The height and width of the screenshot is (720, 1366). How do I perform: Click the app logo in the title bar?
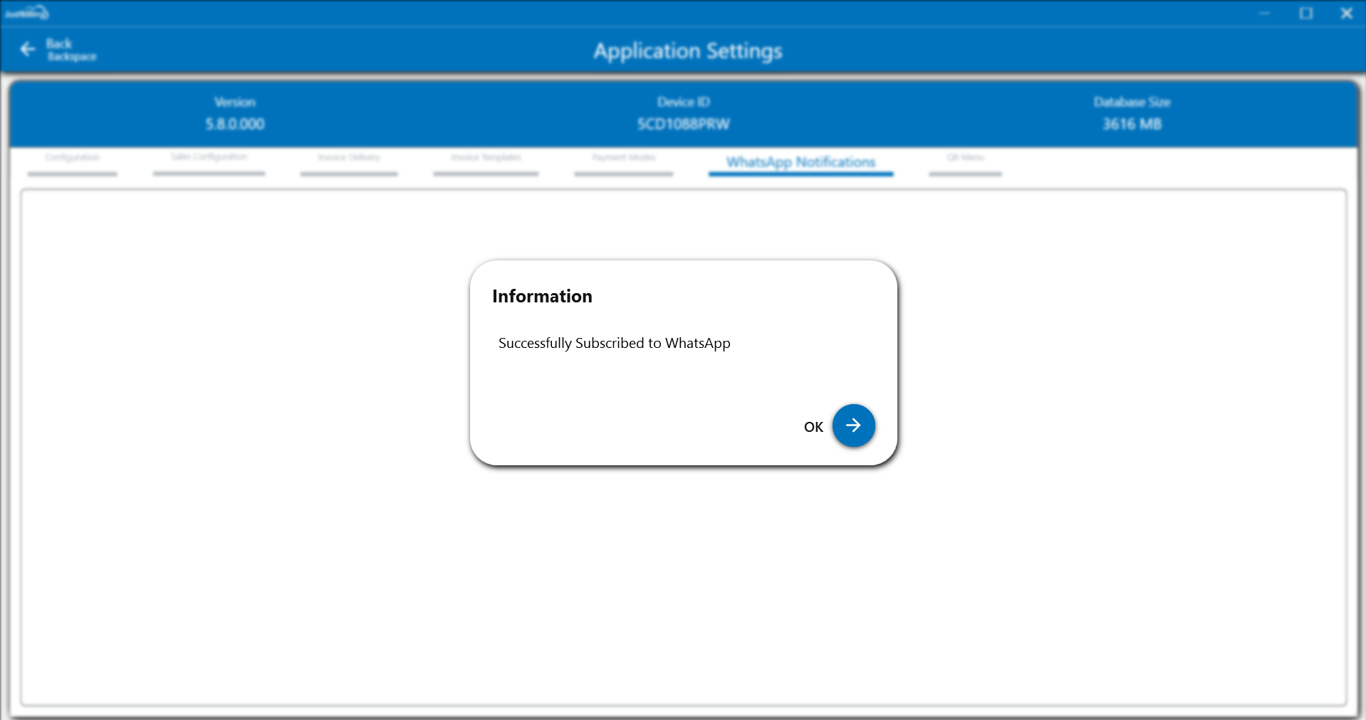tap(26, 13)
